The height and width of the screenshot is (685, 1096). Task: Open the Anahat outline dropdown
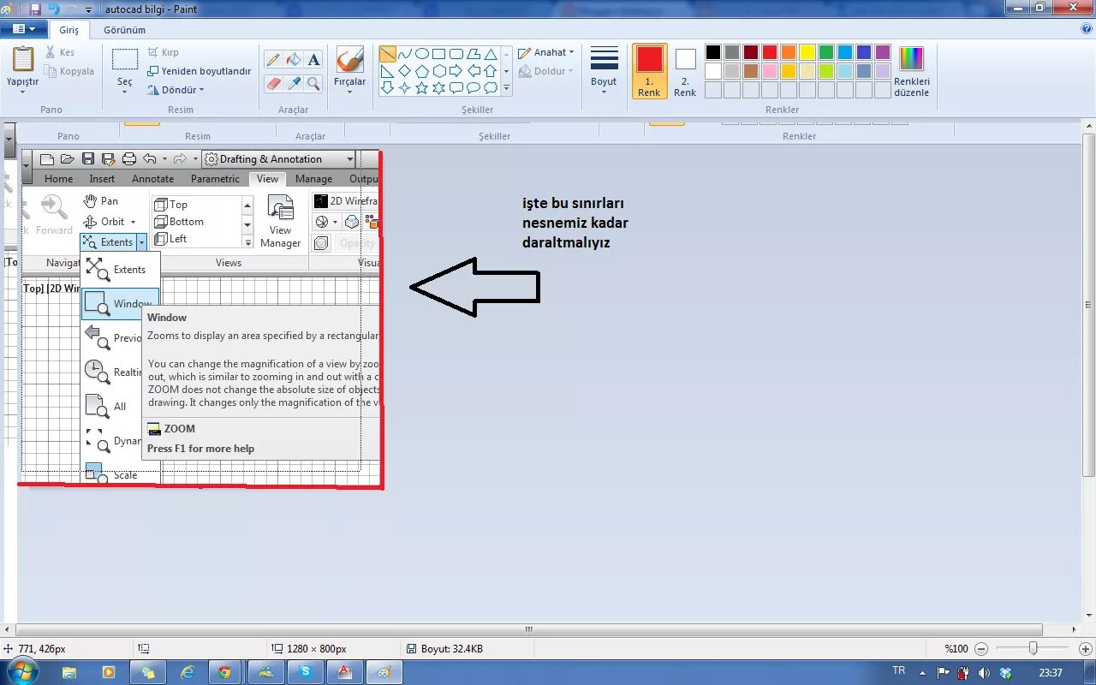tap(546, 52)
